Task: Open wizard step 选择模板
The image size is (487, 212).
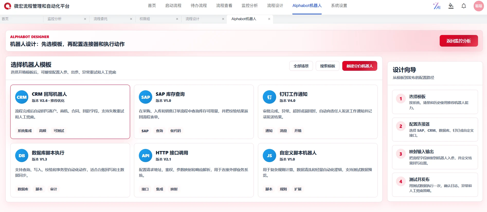Action: pos(435,102)
